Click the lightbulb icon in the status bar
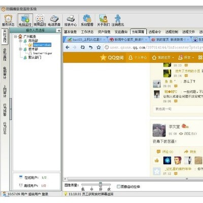203x203 pixels. [65, 194]
